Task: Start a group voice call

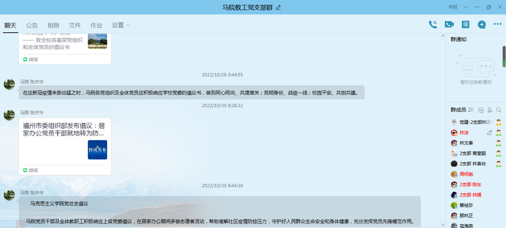Action: pyautogui.click(x=433, y=25)
